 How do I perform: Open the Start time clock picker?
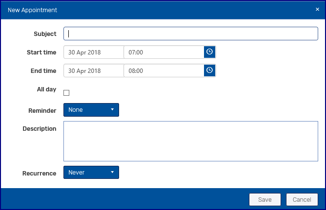coord(209,52)
